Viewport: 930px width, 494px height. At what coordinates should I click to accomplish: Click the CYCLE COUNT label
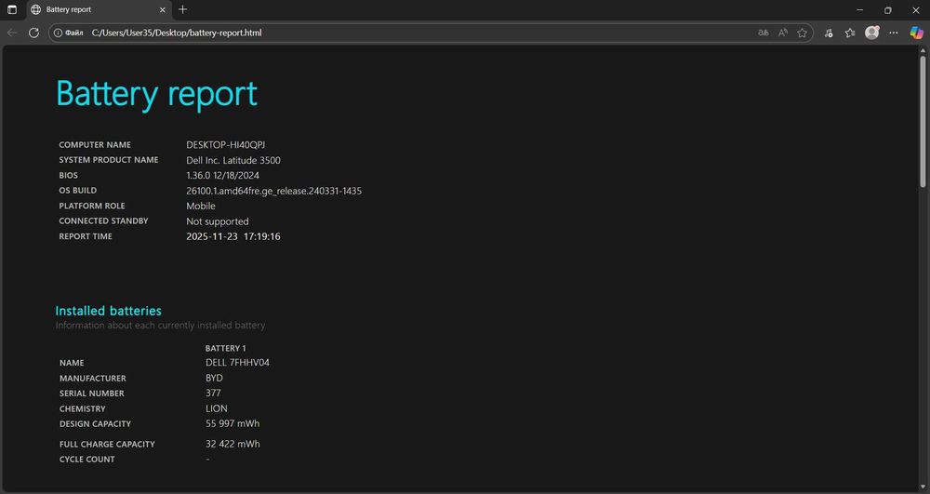point(87,460)
